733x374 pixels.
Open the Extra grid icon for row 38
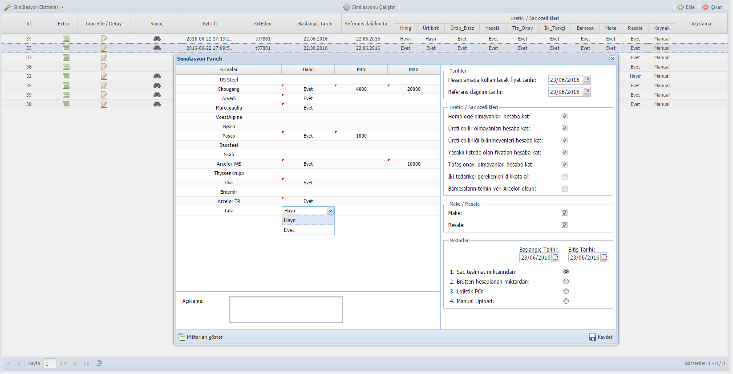click(x=66, y=104)
